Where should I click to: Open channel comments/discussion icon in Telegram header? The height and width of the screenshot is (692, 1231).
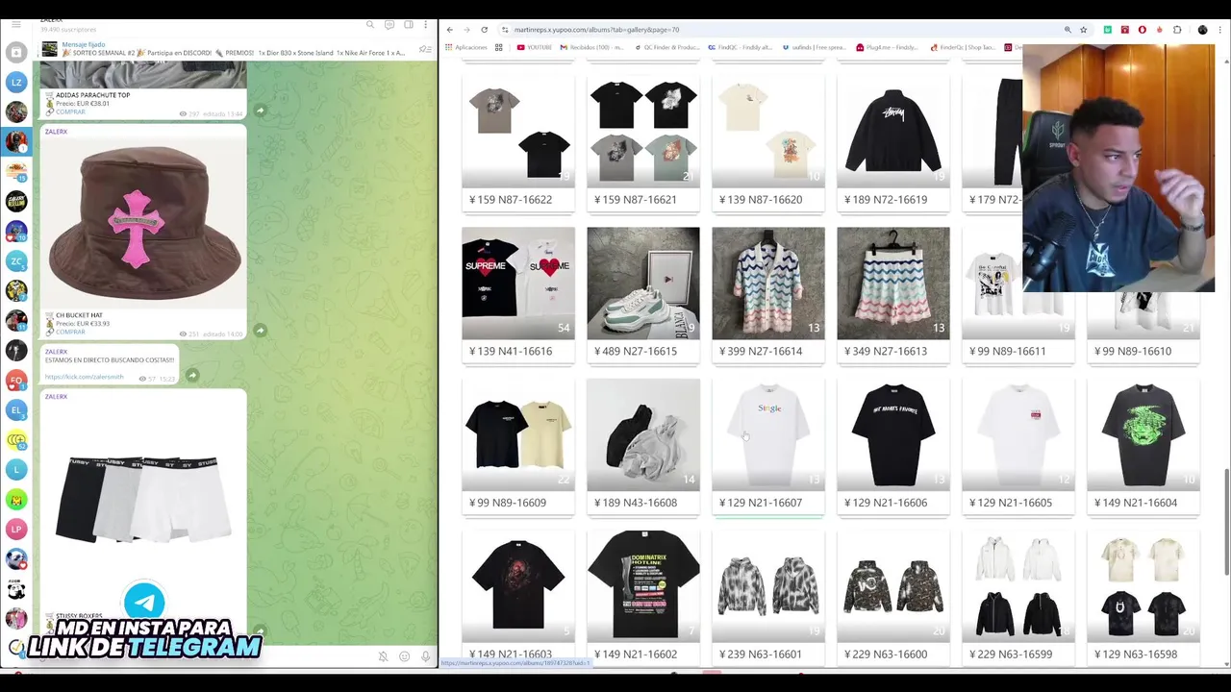389,24
